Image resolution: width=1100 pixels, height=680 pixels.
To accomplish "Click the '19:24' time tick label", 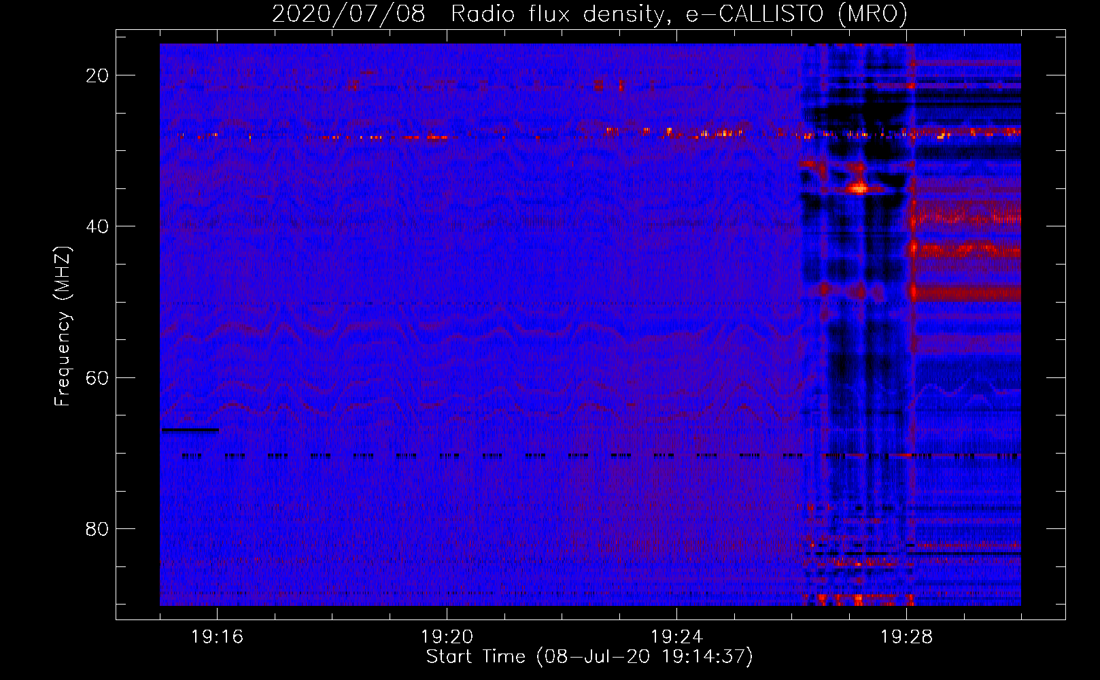I will 676,637.
